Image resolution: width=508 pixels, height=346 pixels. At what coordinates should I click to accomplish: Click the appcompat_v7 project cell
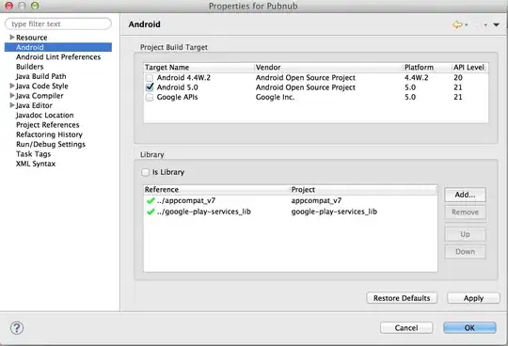(x=316, y=200)
